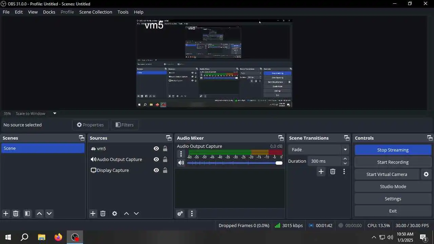Open Windows Start menu
Viewport: 434px width, 244px height.
8,237
